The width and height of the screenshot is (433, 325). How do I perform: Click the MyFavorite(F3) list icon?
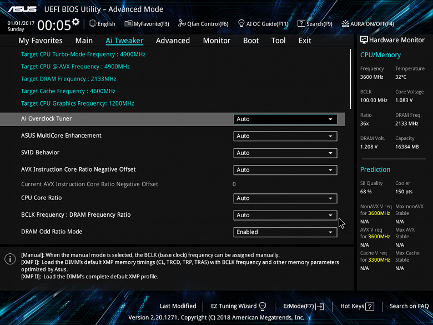pyautogui.click(x=128, y=23)
